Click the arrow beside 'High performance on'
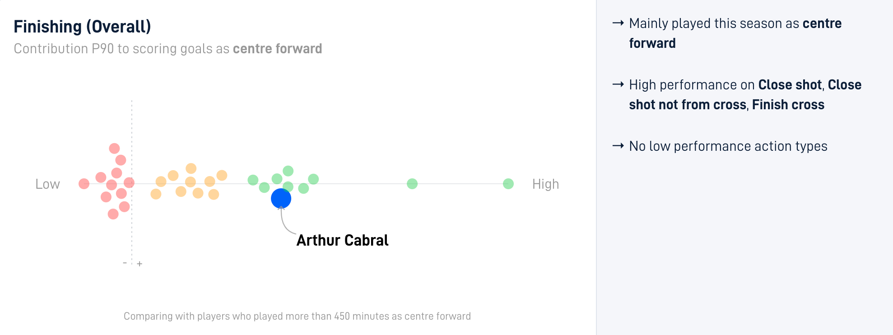This screenshot has width=893, height=335. pyautogui.click(x=618, y=84)
